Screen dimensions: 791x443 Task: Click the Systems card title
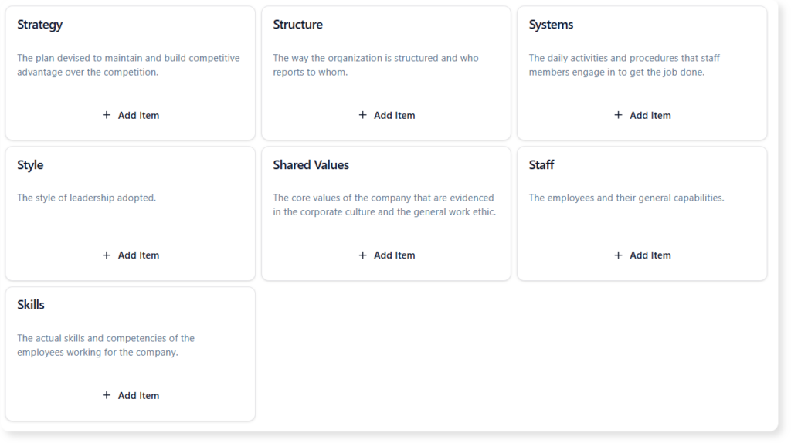[x=551, y=25]
